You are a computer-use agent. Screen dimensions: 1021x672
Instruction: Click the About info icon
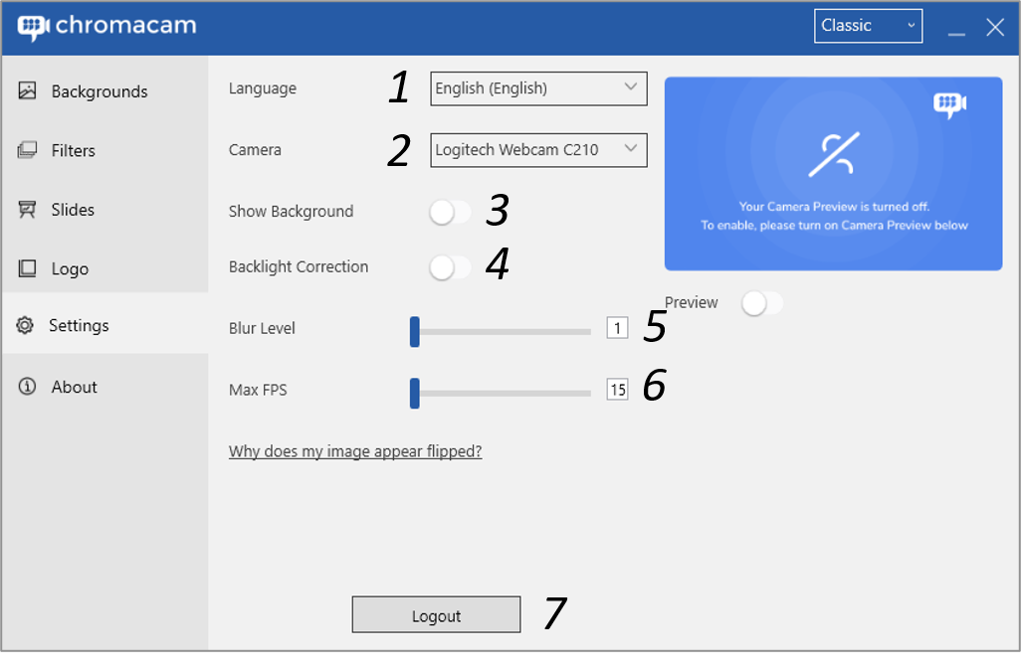coord(26,387)
